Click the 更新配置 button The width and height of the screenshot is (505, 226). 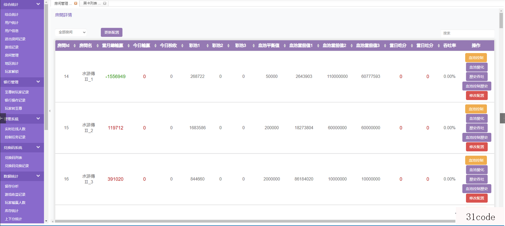(112, 32)
